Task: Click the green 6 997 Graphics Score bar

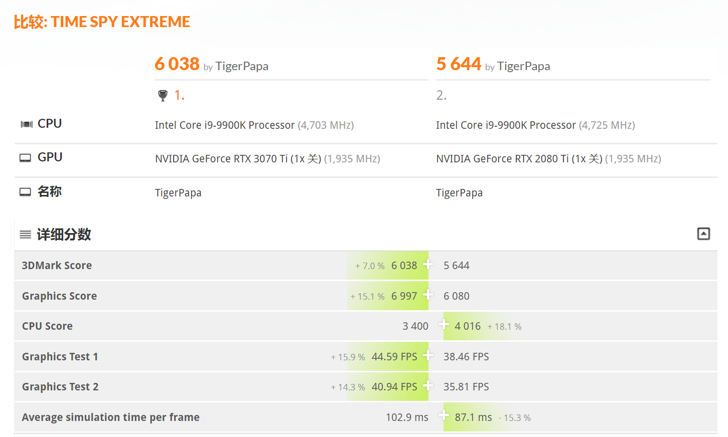Action: 388,296
